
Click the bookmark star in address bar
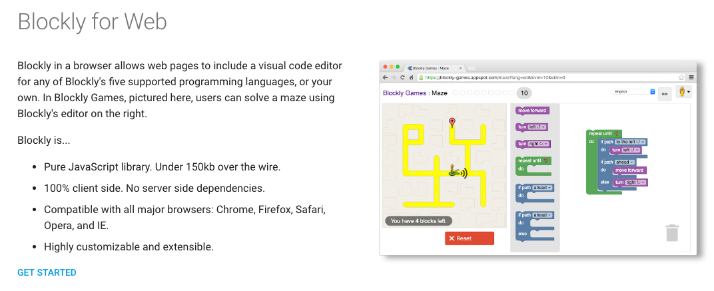point(681,77)
